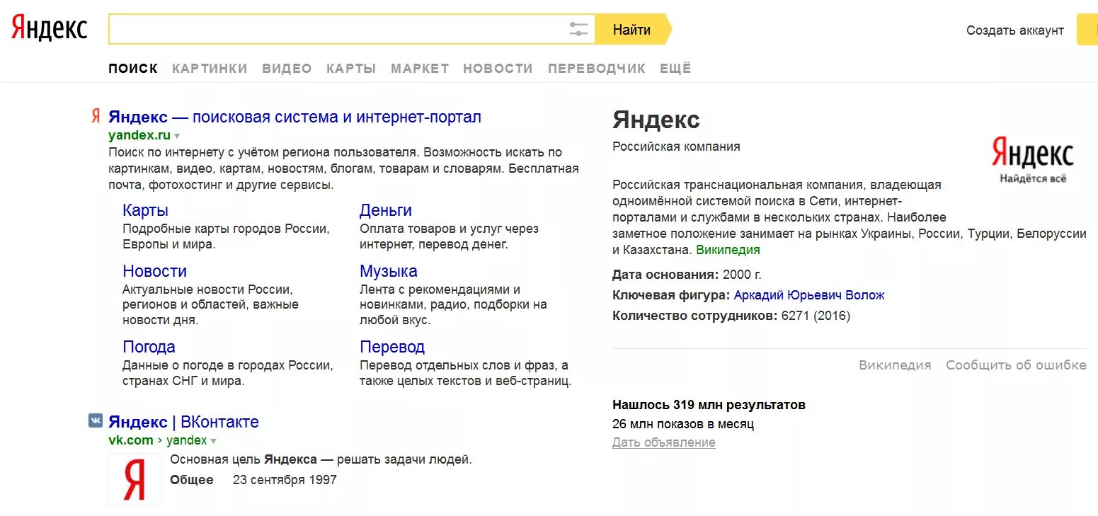Click Сообщить об ошибке link
This screenshot has width=1098, height=516.
click(1016, 365)
